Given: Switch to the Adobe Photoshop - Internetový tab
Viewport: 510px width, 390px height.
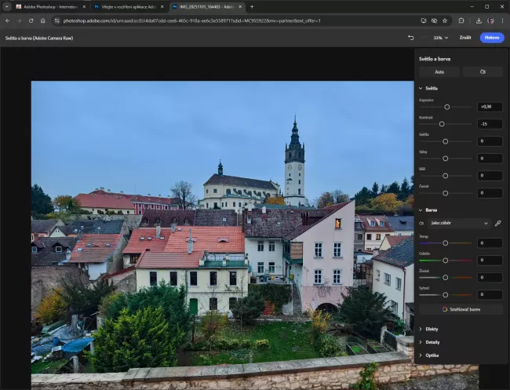Looking at the screenshot, I should coord(50,6).
